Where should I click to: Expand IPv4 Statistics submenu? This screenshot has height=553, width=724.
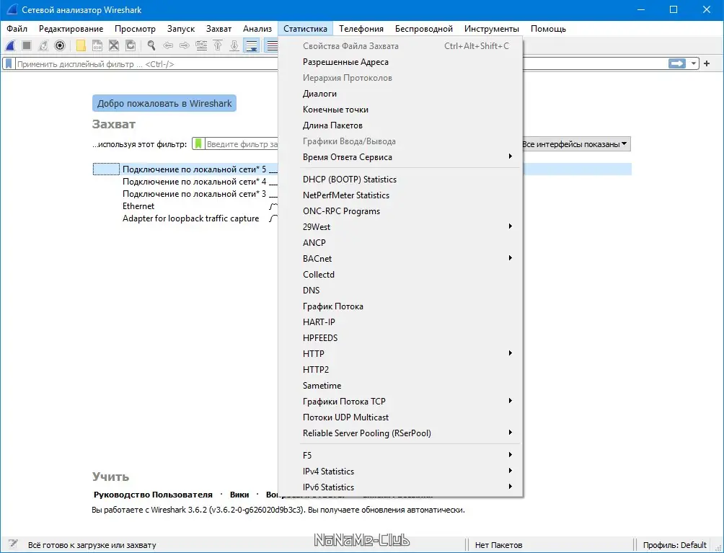(x=400, y=472)
